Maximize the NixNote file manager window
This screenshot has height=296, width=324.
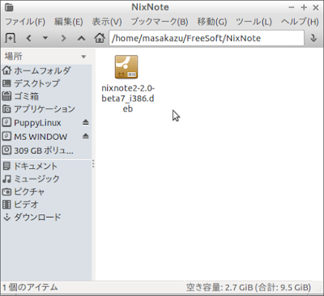click(x=304, y=7)
